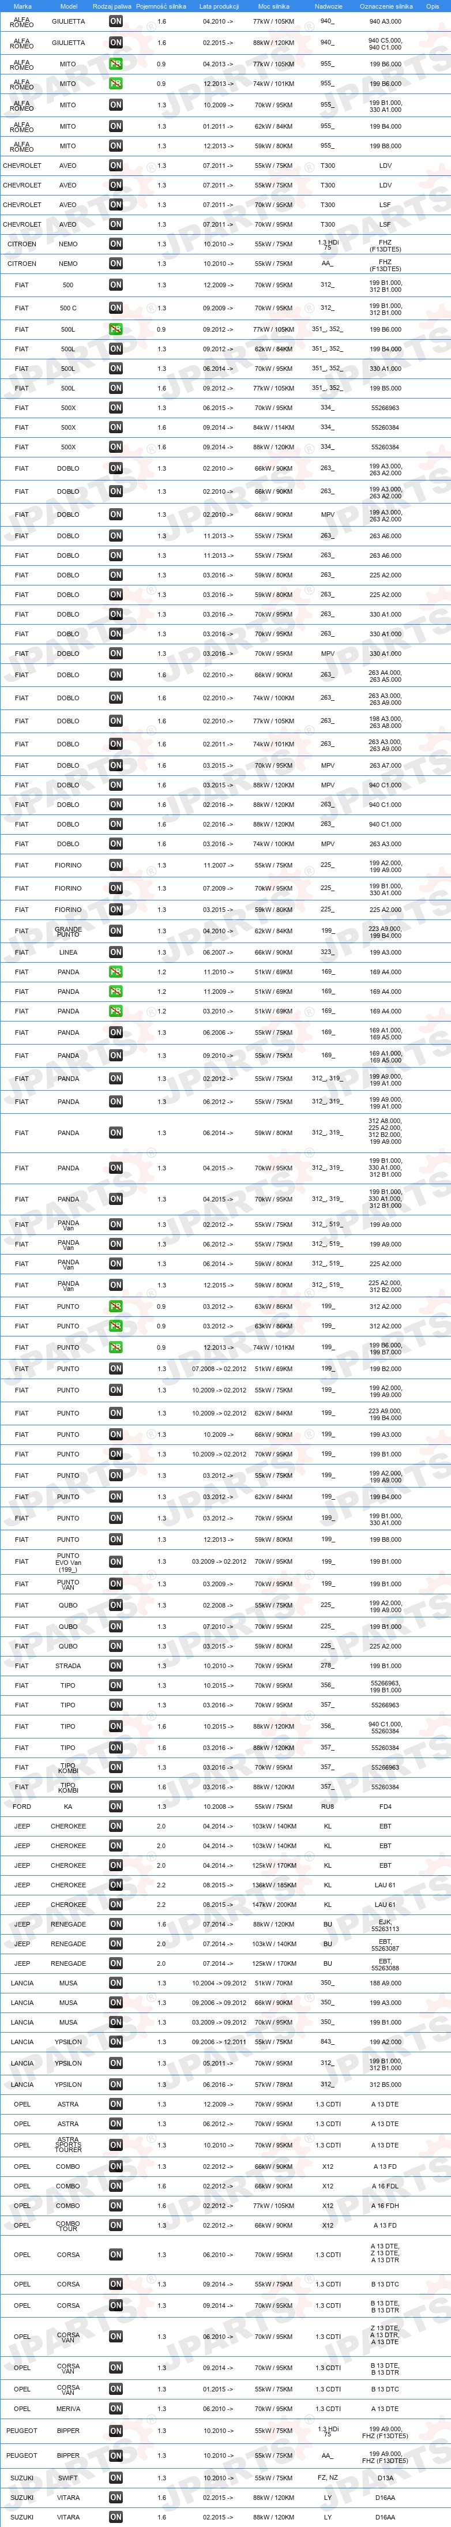The image size is (451, 2527).
Task: Click the green petrol icon for Fiat Panda 03.2010
Action: coord(116,1011)
